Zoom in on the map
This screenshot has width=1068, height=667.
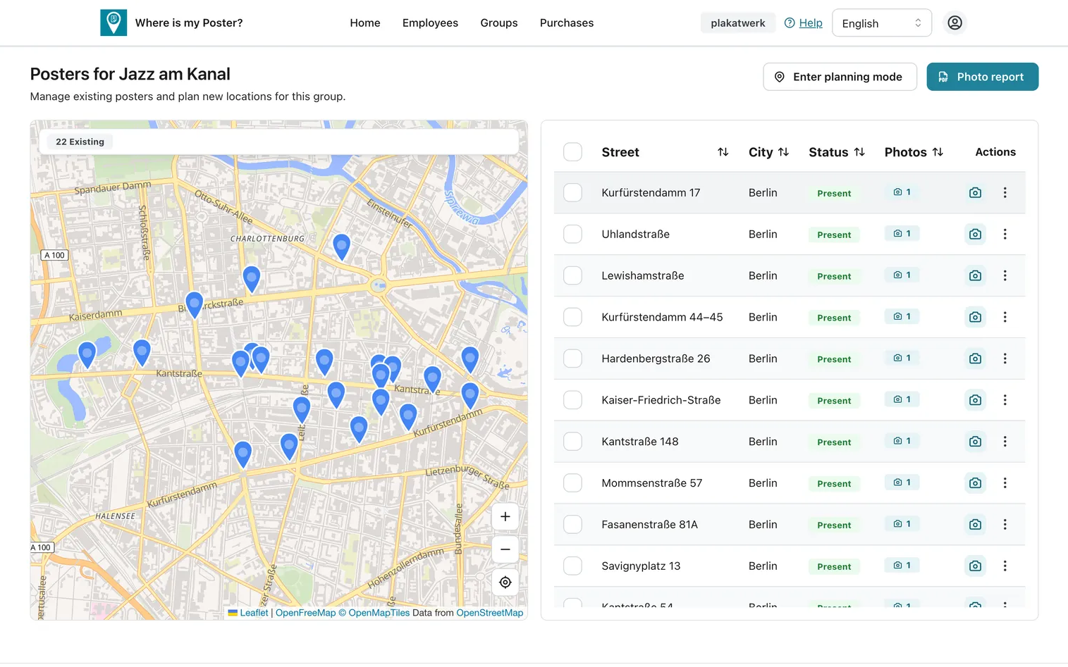click(505, 517)
